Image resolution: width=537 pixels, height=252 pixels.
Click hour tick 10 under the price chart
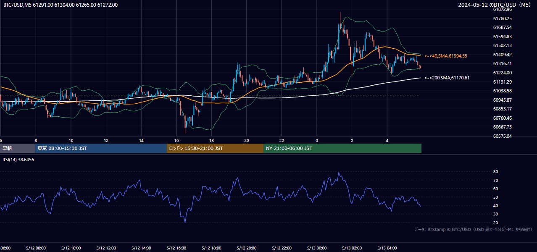coord(71,140)
